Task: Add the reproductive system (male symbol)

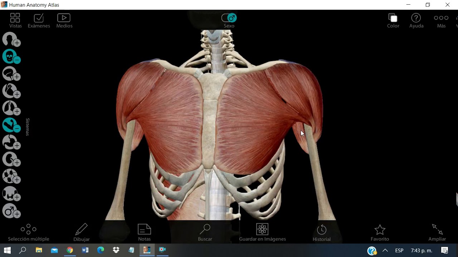Action: point(11,211)
